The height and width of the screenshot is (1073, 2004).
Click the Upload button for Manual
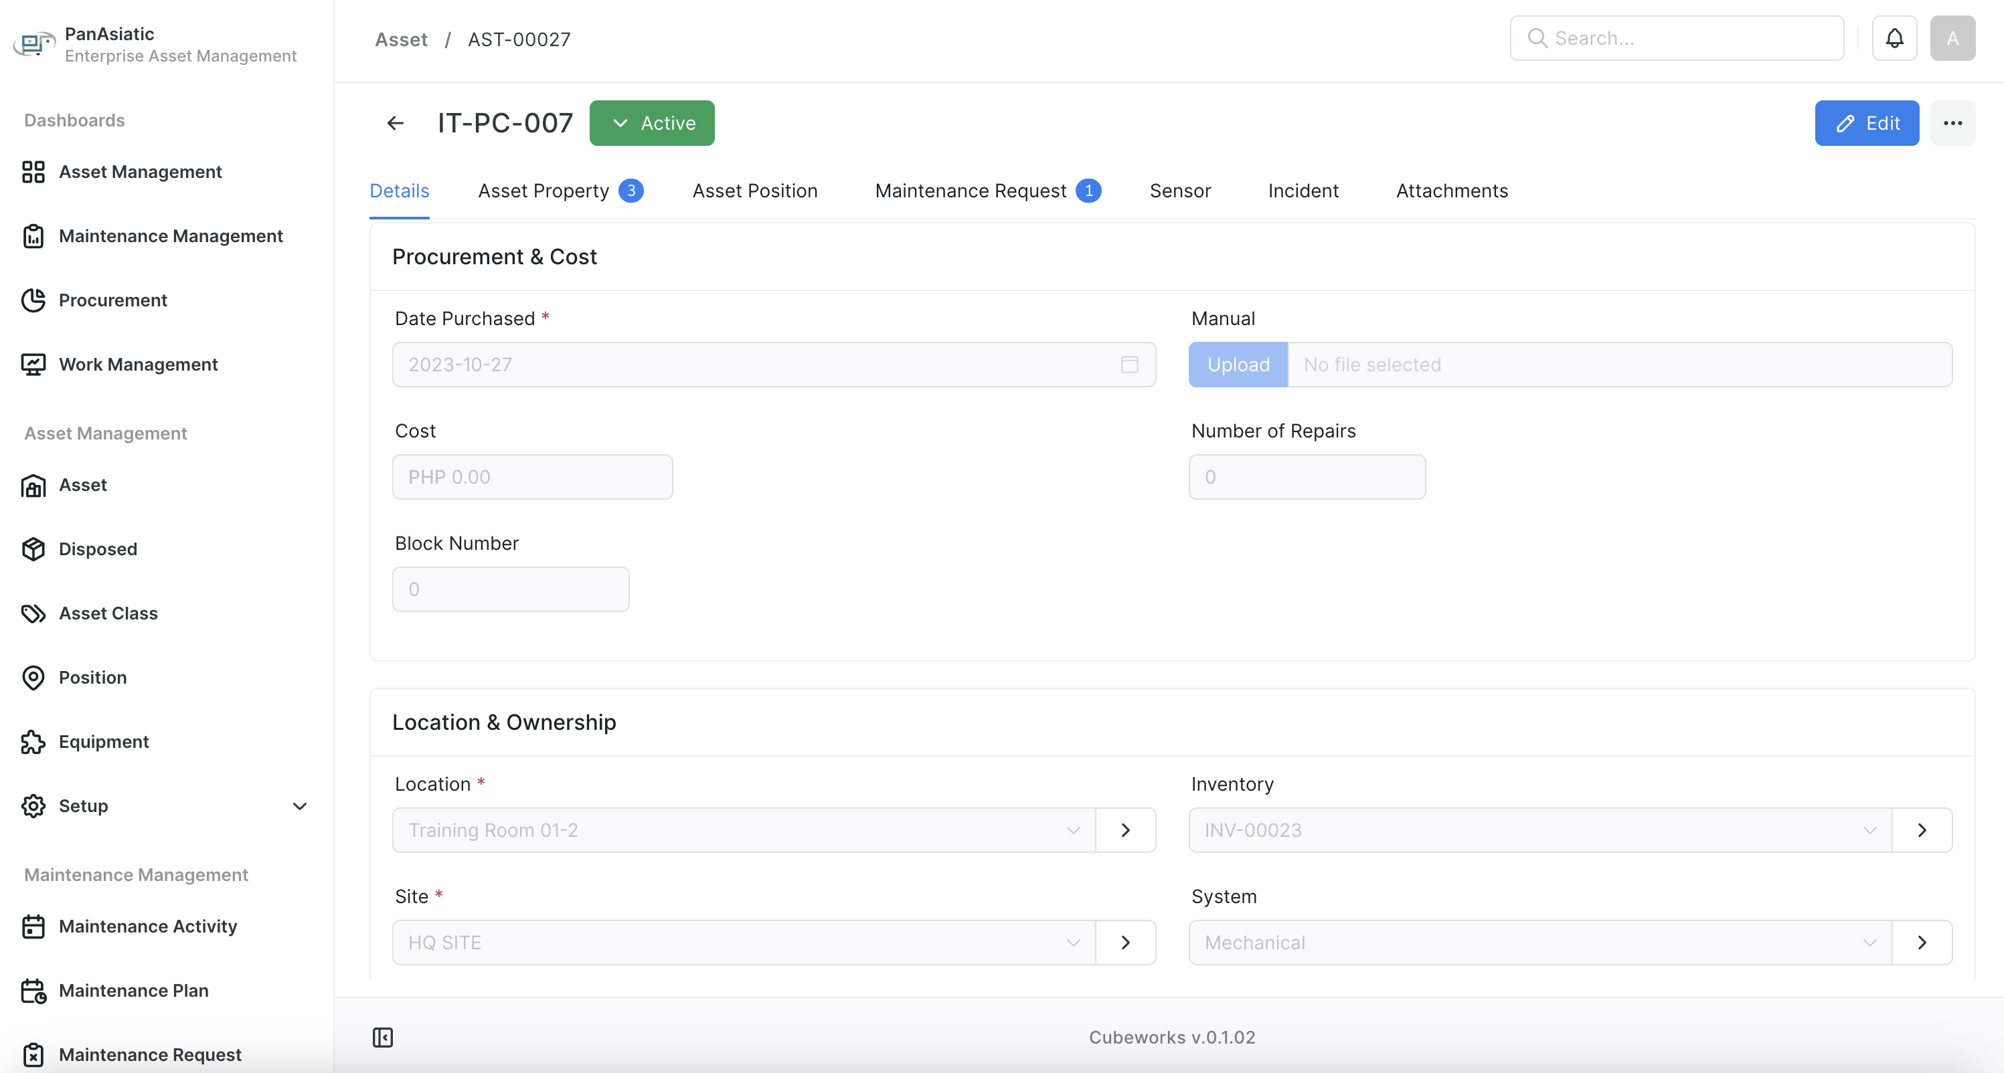point(1238,365)
